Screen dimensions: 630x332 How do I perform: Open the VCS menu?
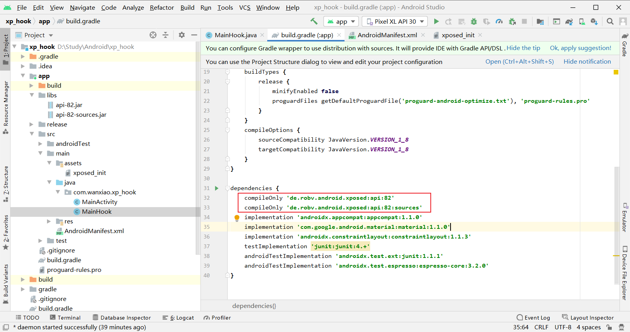click(x=245, y=7)
